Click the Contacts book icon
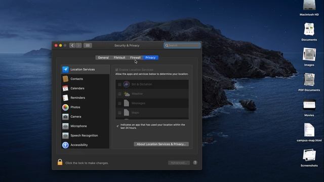 point(65,79)
